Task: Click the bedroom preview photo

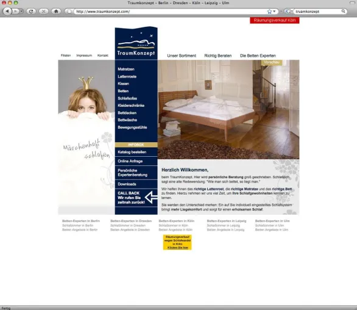Action: click(x=228, y=109)
